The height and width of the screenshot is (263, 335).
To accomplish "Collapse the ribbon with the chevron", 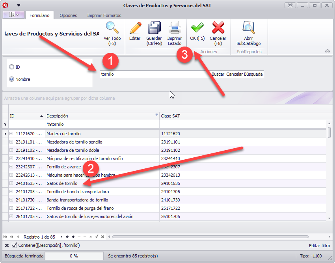I will click(327, 51).
